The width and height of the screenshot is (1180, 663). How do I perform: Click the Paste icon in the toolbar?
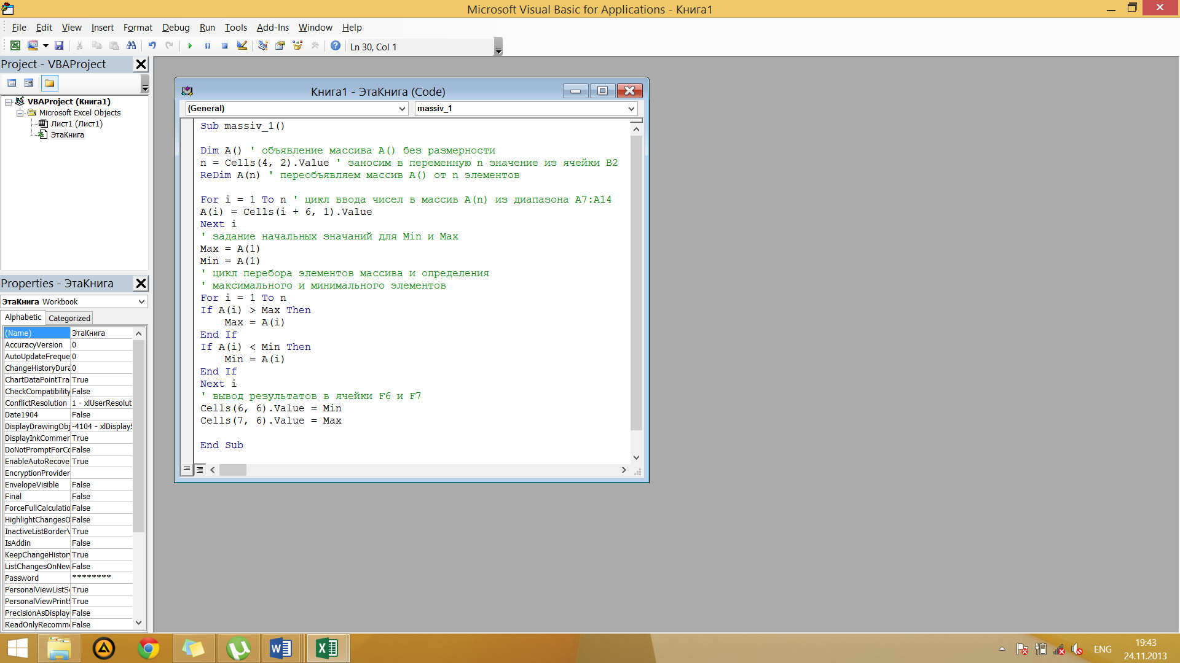[x=114, y=45]
